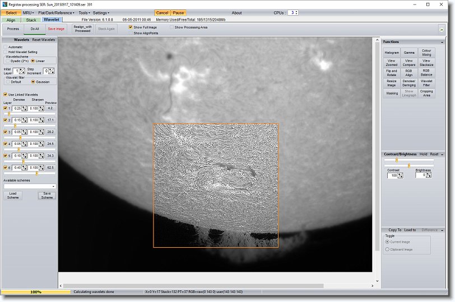Open the Gamma function

click(409, 53)
